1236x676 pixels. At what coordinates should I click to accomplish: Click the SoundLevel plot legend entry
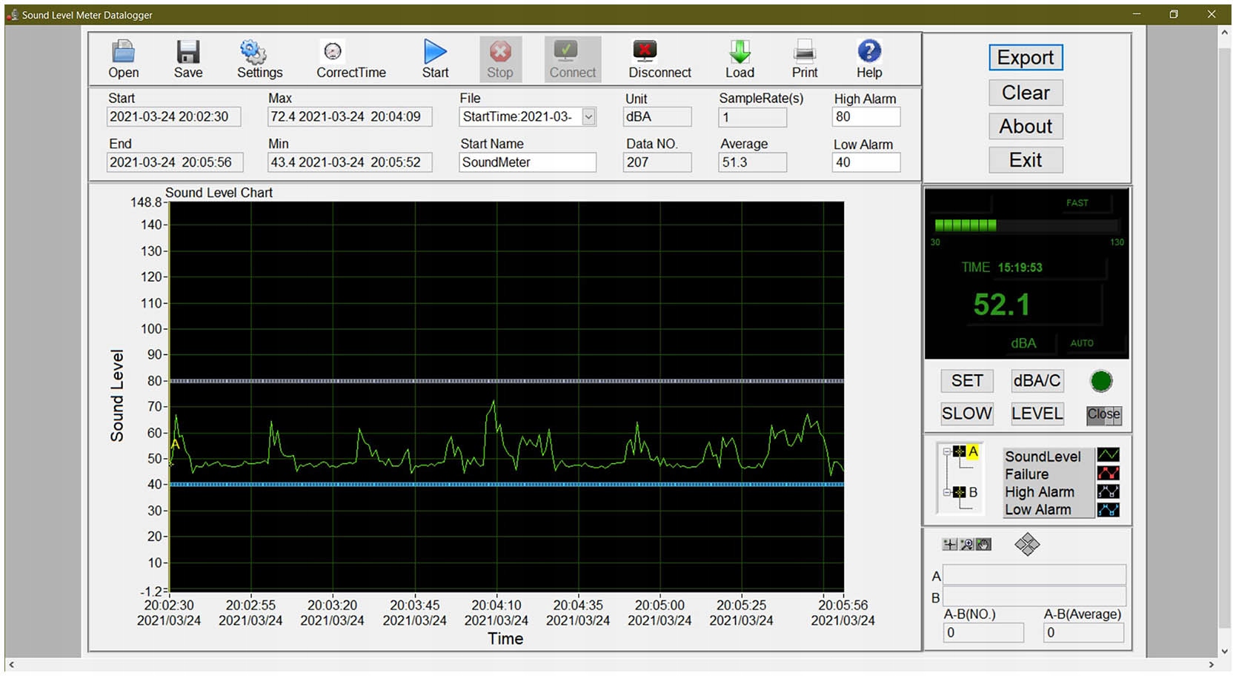tap(1042, 457)
